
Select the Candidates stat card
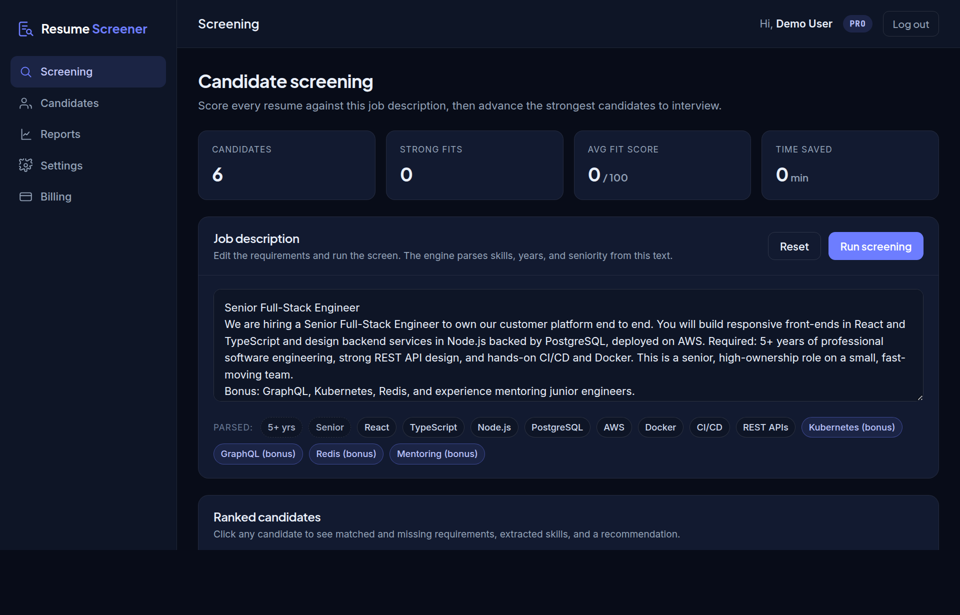coord(286,165)
